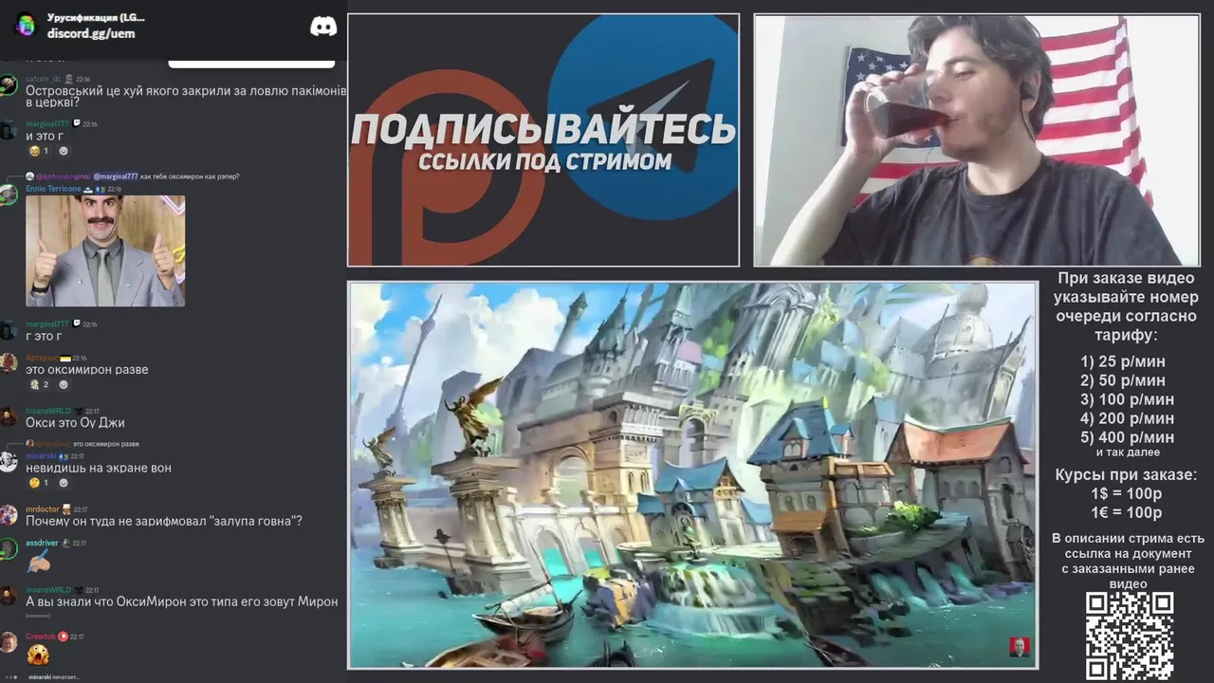Click the '200 р/мин' tariff line

point(1127,418)
